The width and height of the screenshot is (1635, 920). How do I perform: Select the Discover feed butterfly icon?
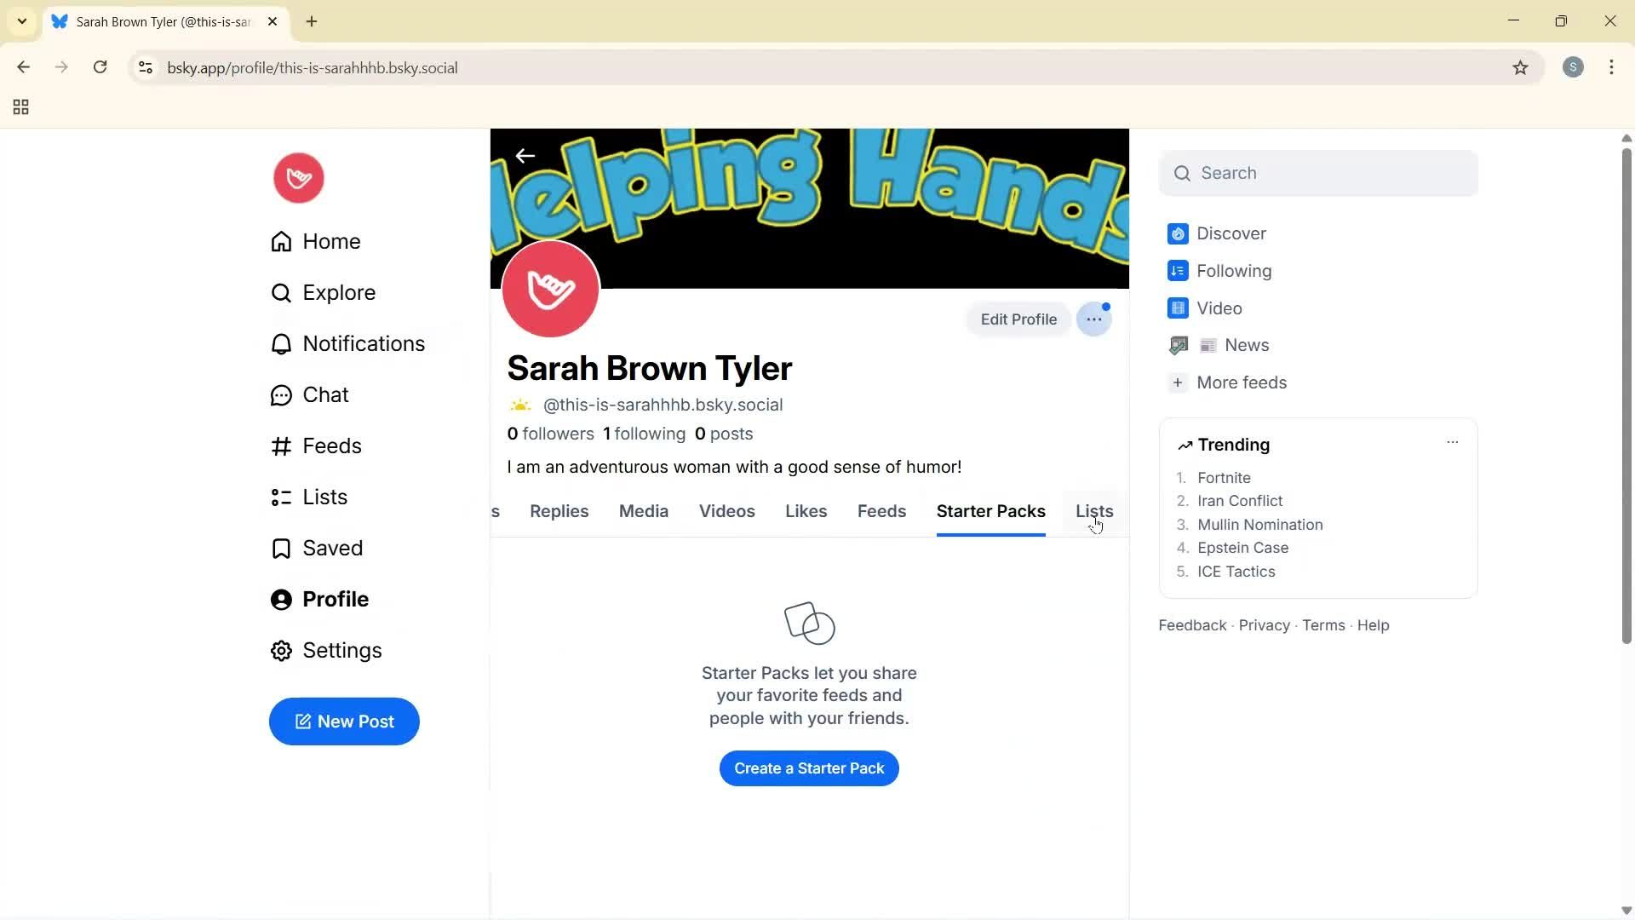[x=1178, y=233]
